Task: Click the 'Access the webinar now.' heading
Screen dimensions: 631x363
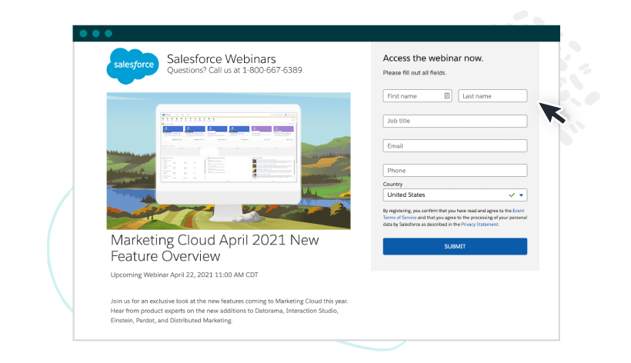Action: [x=433, y=58]
